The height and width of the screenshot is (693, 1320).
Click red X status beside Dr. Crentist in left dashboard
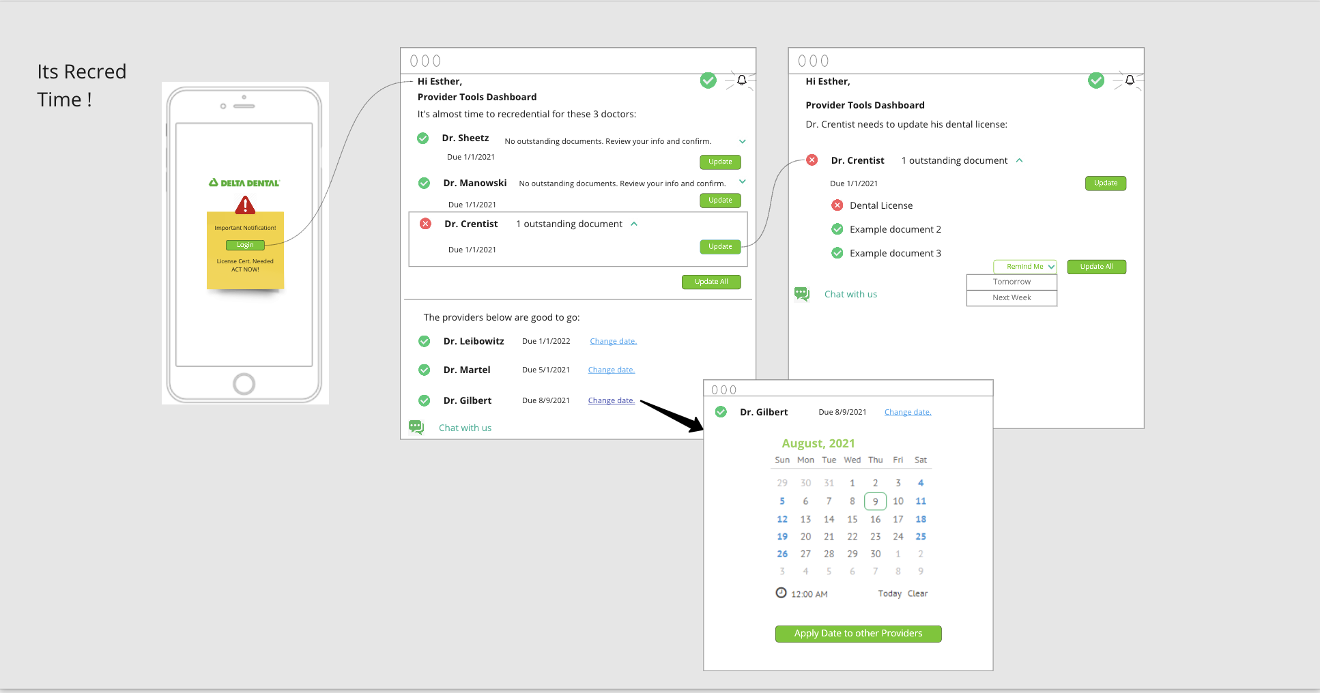(425, 224)
